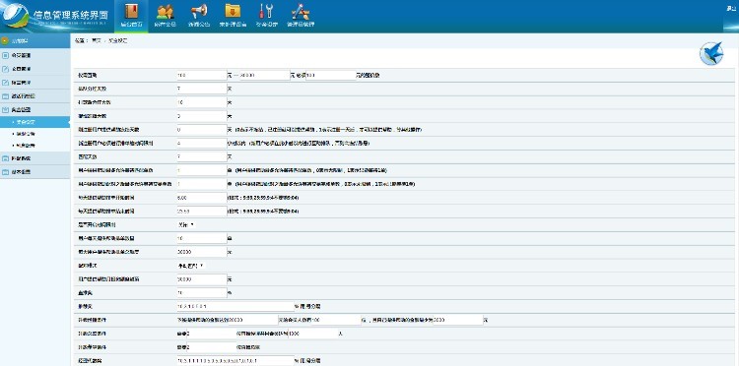Screen dimensions: 739x366
Task: Click the middle 100 field in the lower three-input row
Action: pos(336,320)
